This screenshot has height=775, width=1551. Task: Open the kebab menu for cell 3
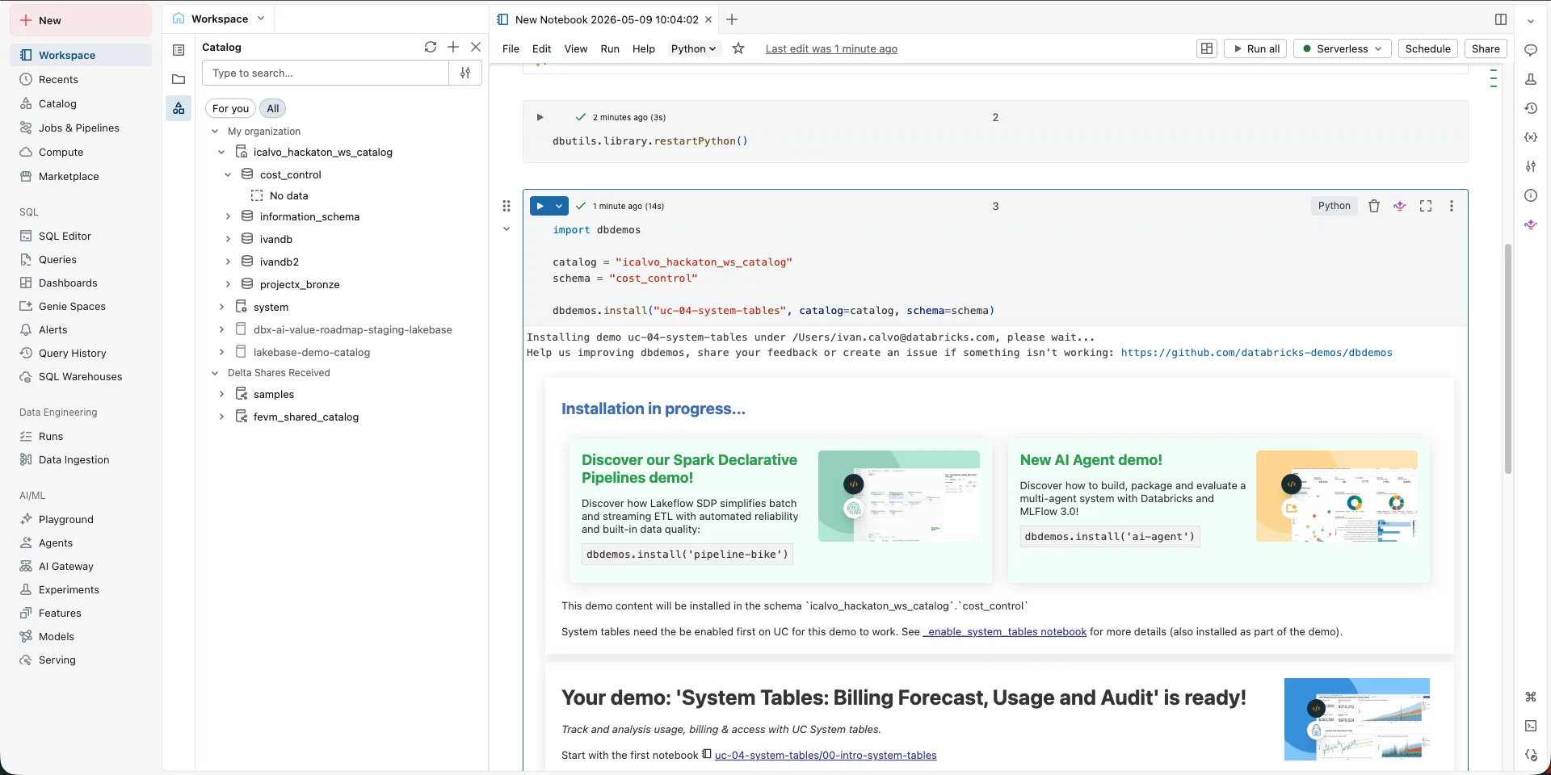point(1452,206)
